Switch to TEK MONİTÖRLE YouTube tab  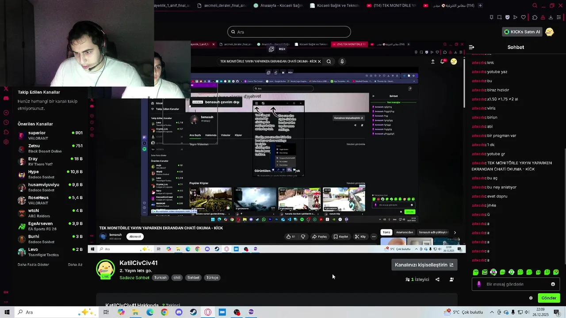pos(391,6)
